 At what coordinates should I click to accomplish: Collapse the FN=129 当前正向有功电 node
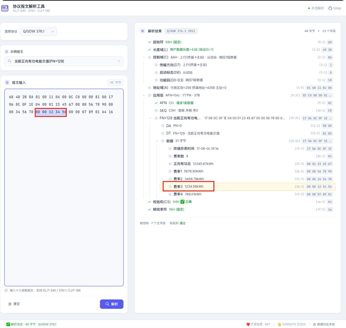(151, 118)
